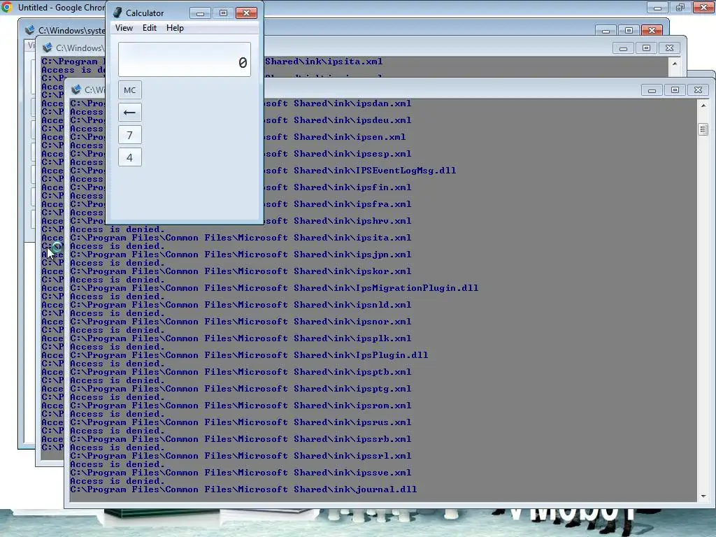The height and width of the screenshot is (537, 716).
Task: Click the ipsfra.xml text in front console
Action: tap(384, 204)
